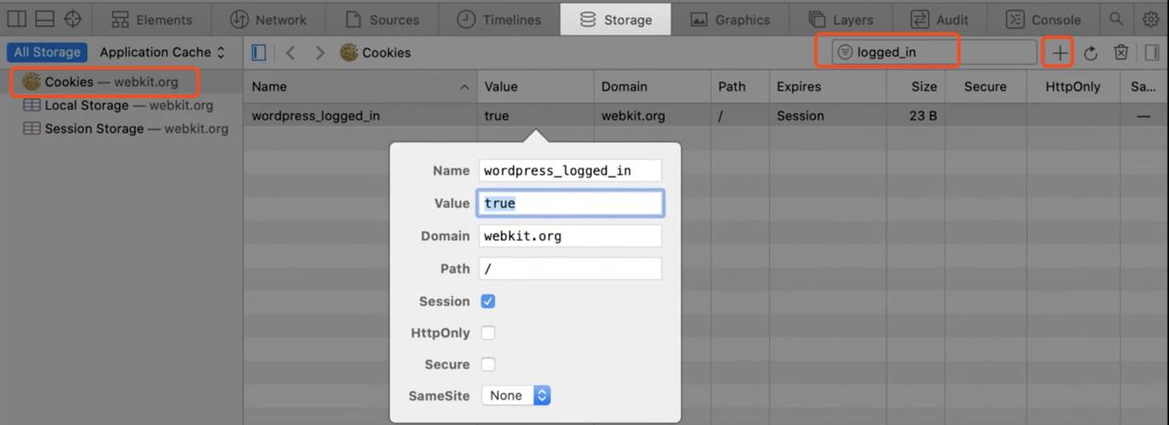The height and width of the screenshot is (425, 1169).
Task: Open the SameSite None dropdown
Action: click(x=516, y=396)
